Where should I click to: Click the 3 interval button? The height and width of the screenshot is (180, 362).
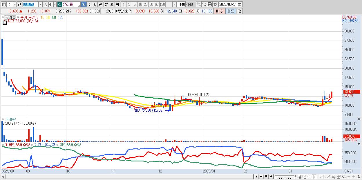[129, 4]
